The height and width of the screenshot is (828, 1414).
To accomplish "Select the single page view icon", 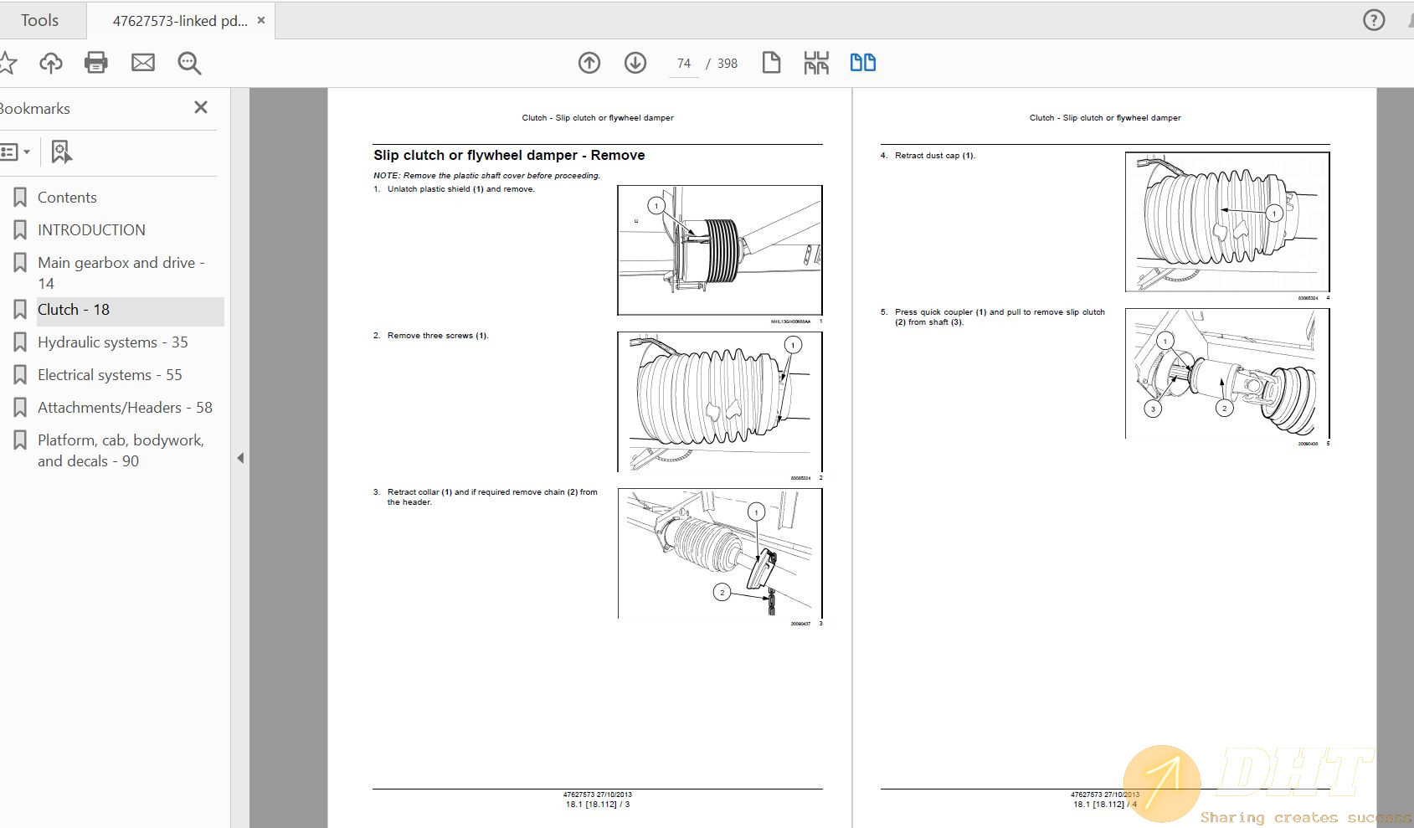I will pyautogui.click(x=771, y=63).
